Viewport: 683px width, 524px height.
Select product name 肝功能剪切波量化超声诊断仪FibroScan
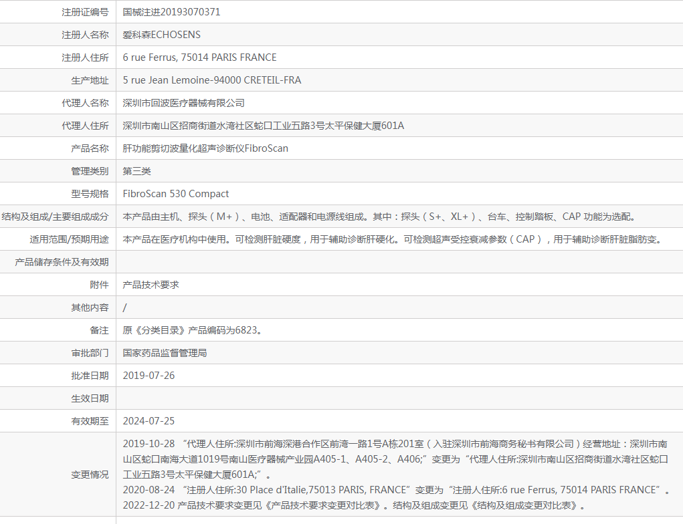click(x=205, y=148)
